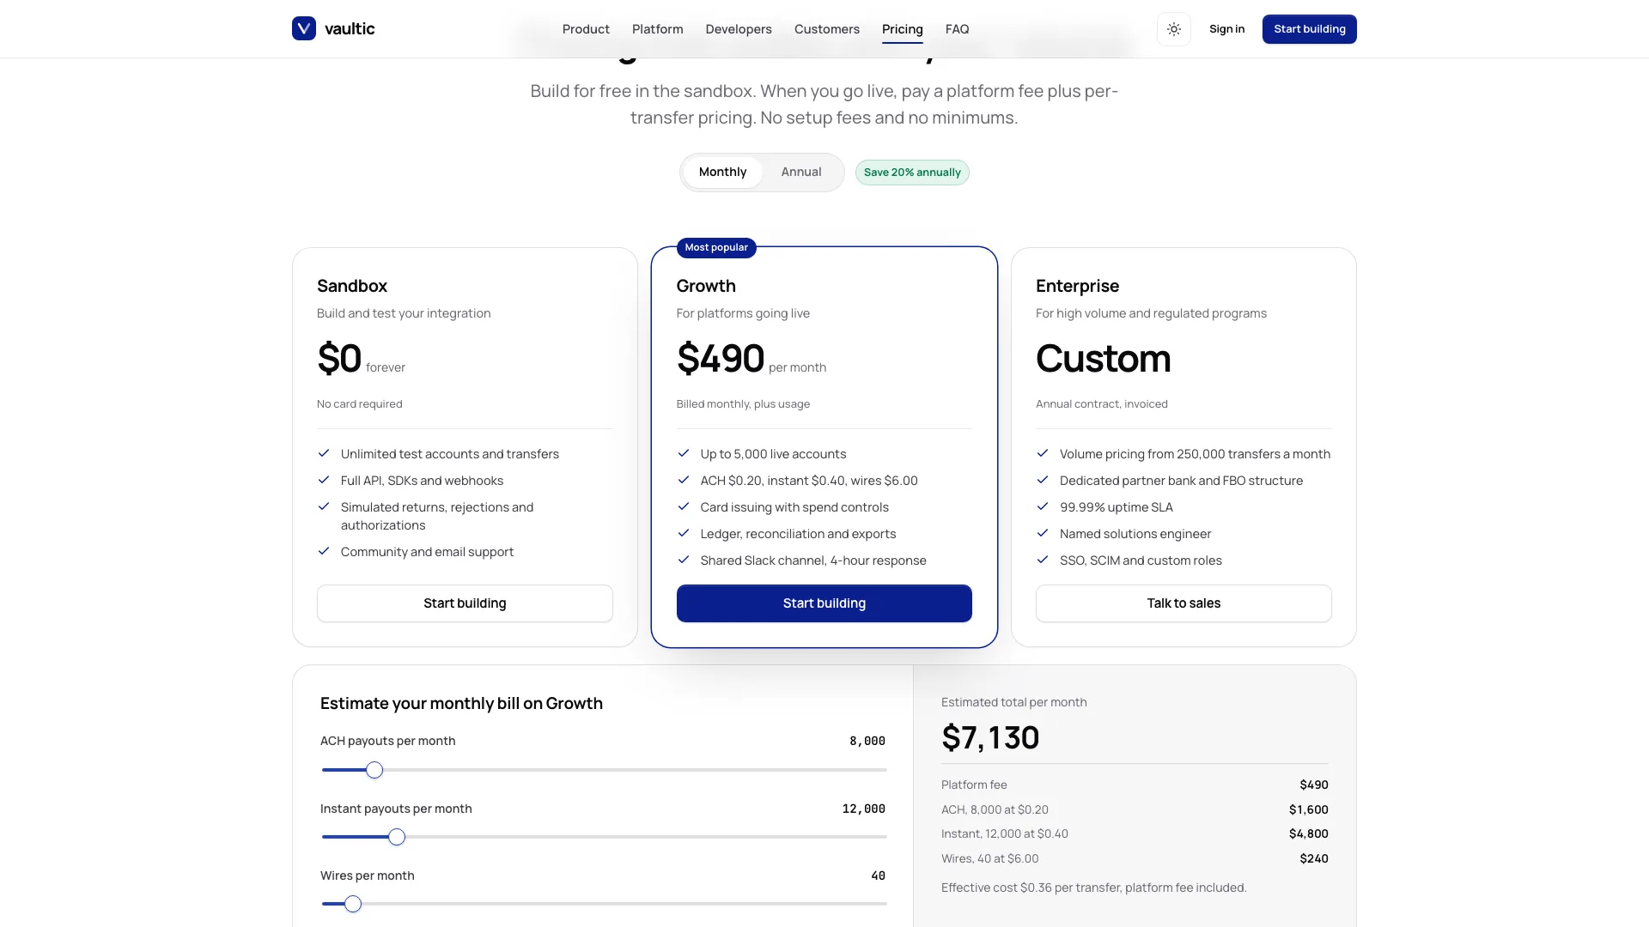Toggle the light/dark theme sun icon
The image size is (1649, 927).
[1174, 29]
